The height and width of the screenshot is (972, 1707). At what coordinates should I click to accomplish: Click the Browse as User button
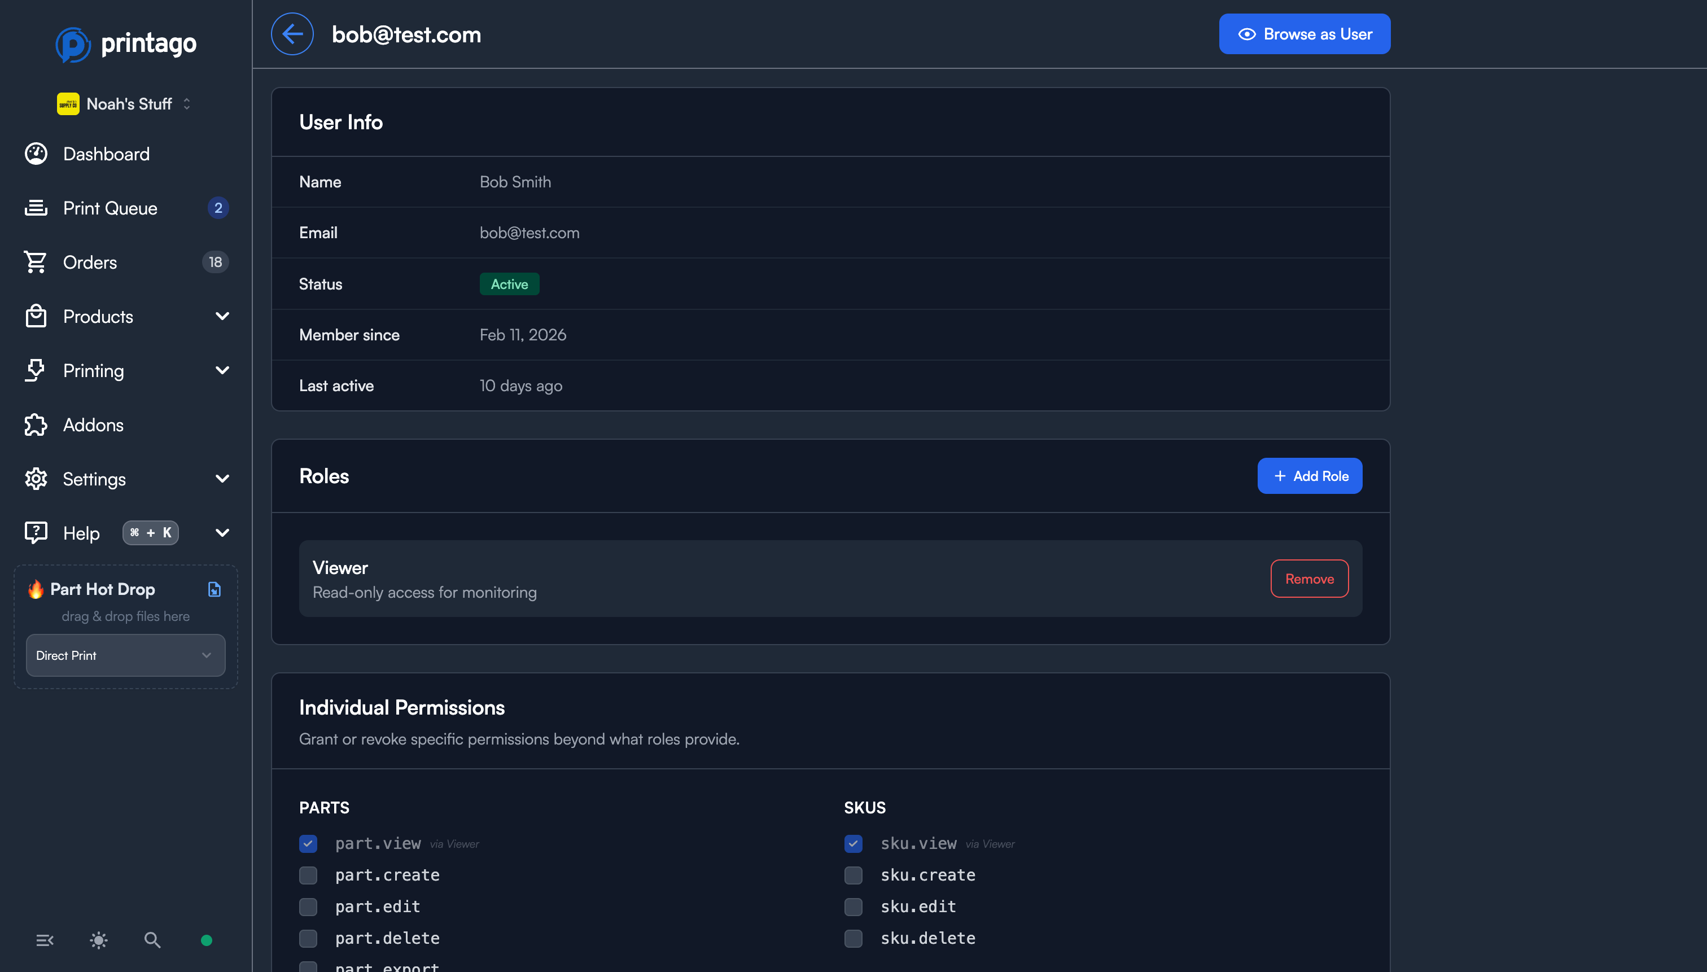(1305, 33)
